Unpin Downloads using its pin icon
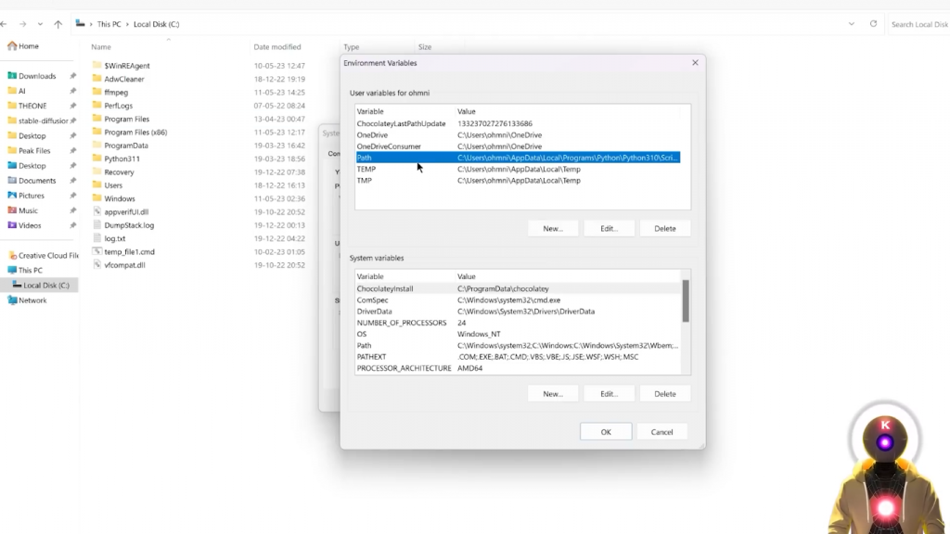Viewport: 950px width, 534px height. 72,76
